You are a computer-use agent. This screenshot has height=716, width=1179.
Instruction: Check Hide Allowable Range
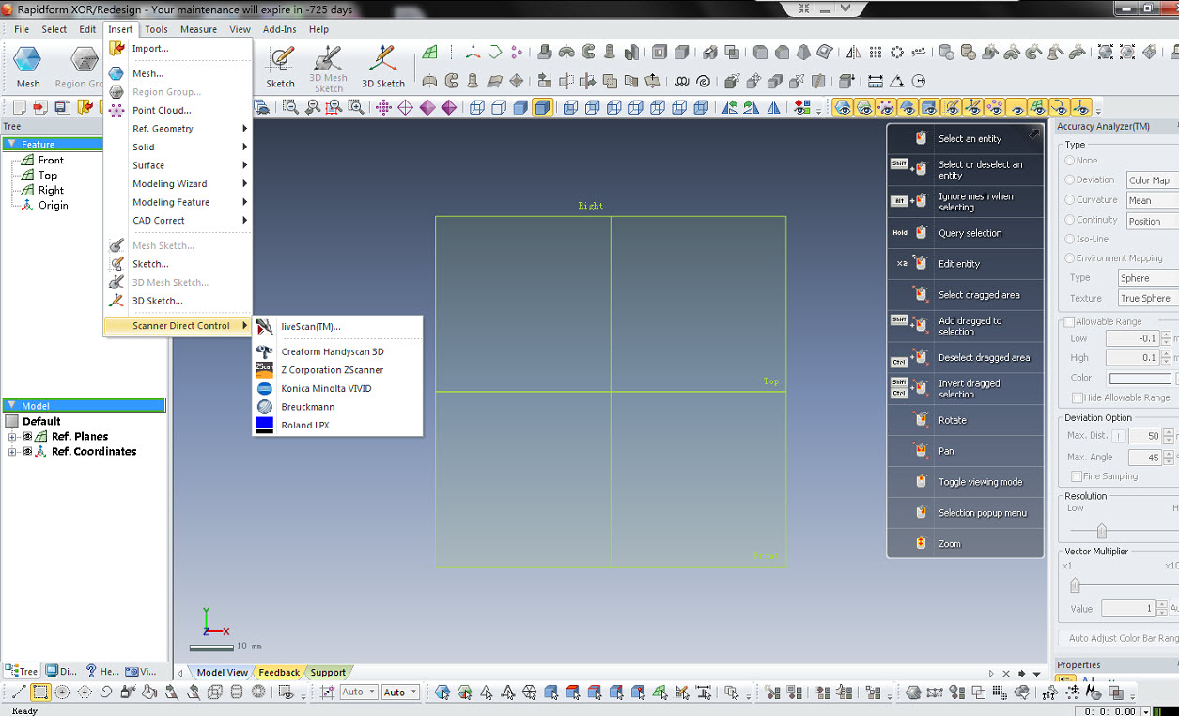coord(1078,398)
